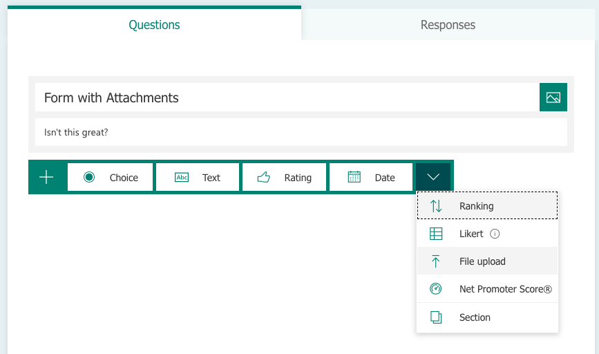
Task: Add a Text question
Action: point(198,178)
